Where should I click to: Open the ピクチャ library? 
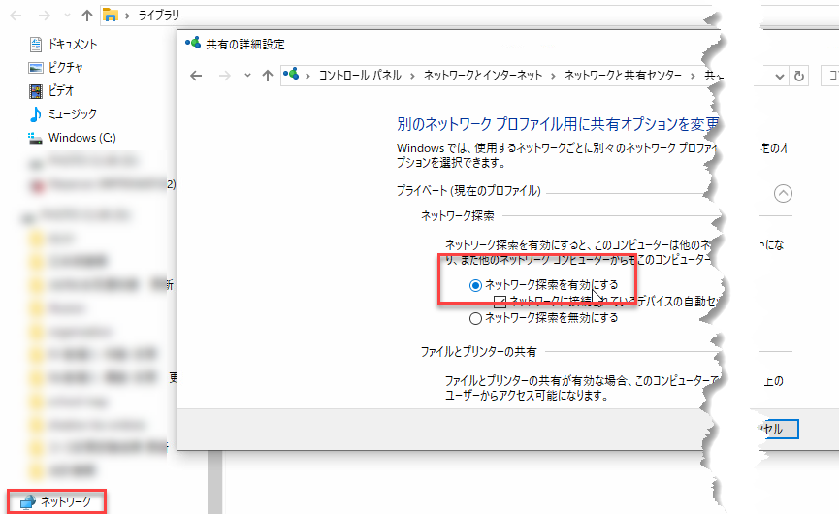click(x=65, y=68)
